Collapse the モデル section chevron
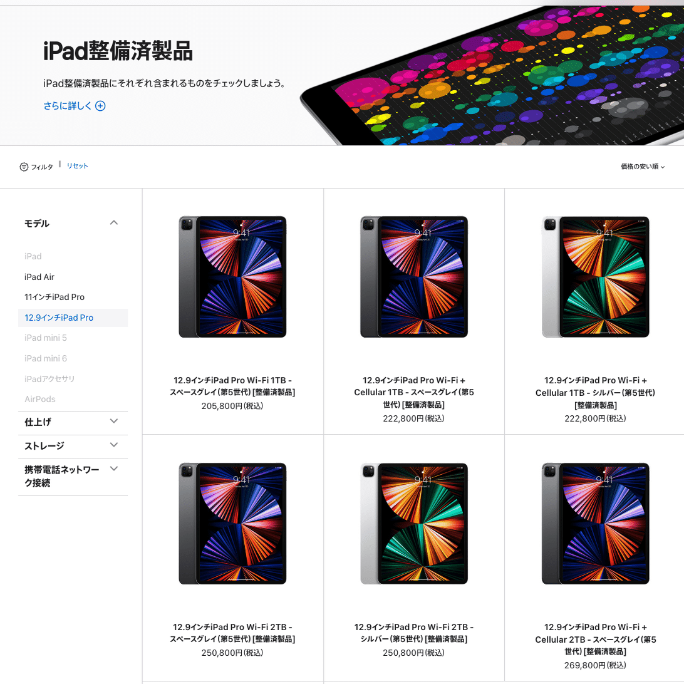Image resolution: width=684 pixels, height=684 pixels. [114, 223]
